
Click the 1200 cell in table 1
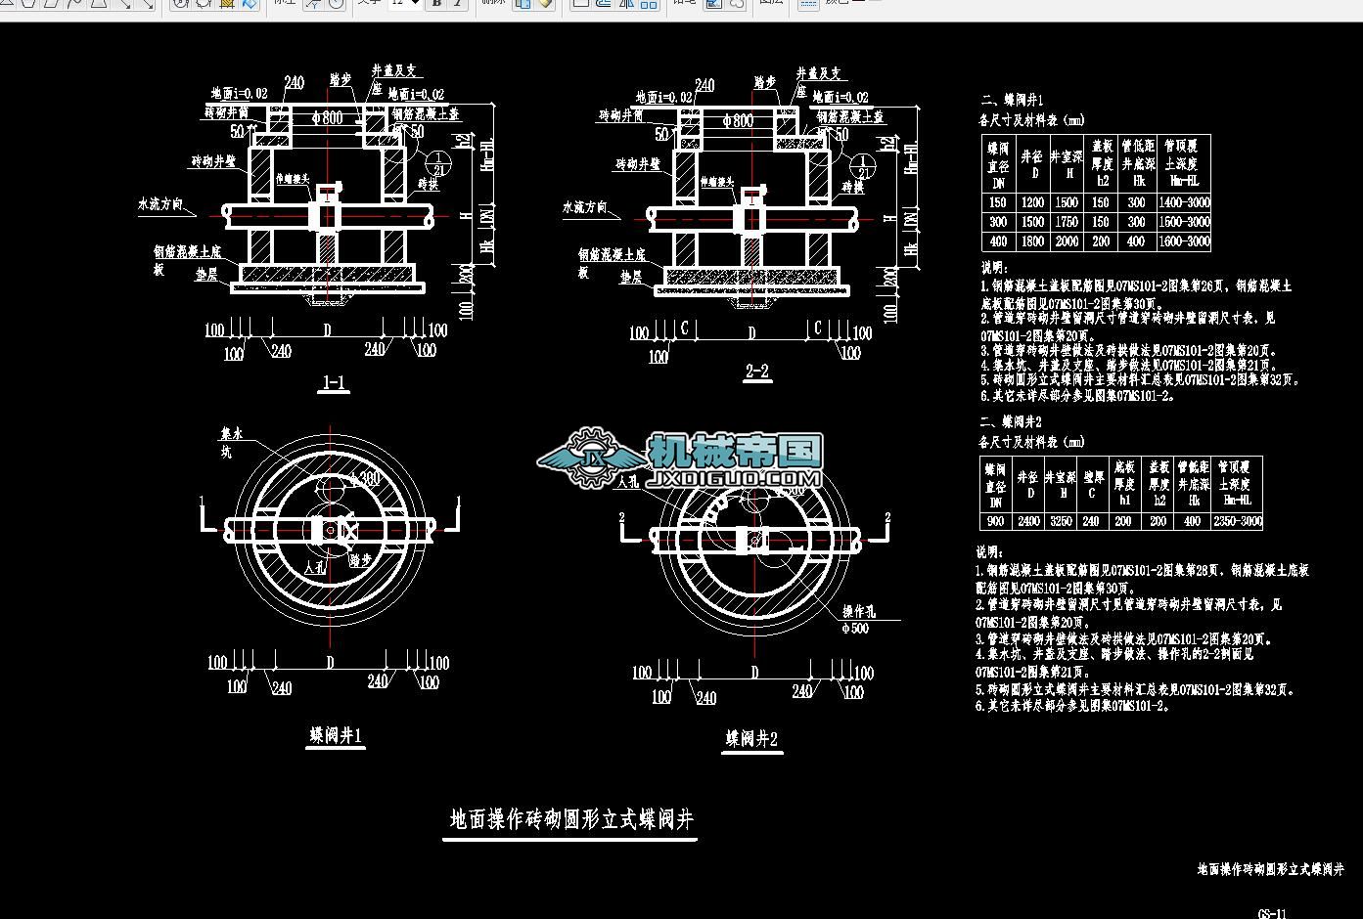click(x=1032, y=202)
